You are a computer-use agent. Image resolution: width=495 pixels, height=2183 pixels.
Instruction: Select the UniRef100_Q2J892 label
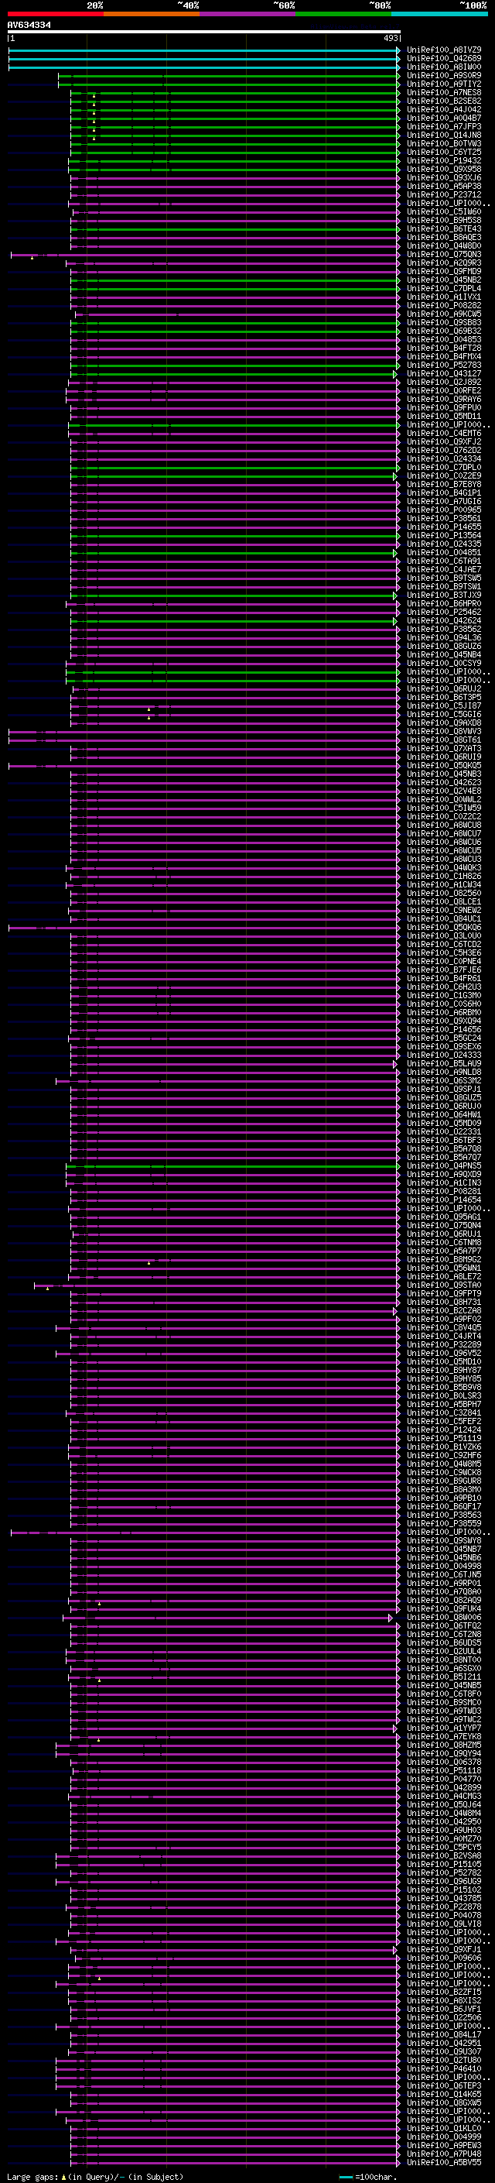pos(444,383)
